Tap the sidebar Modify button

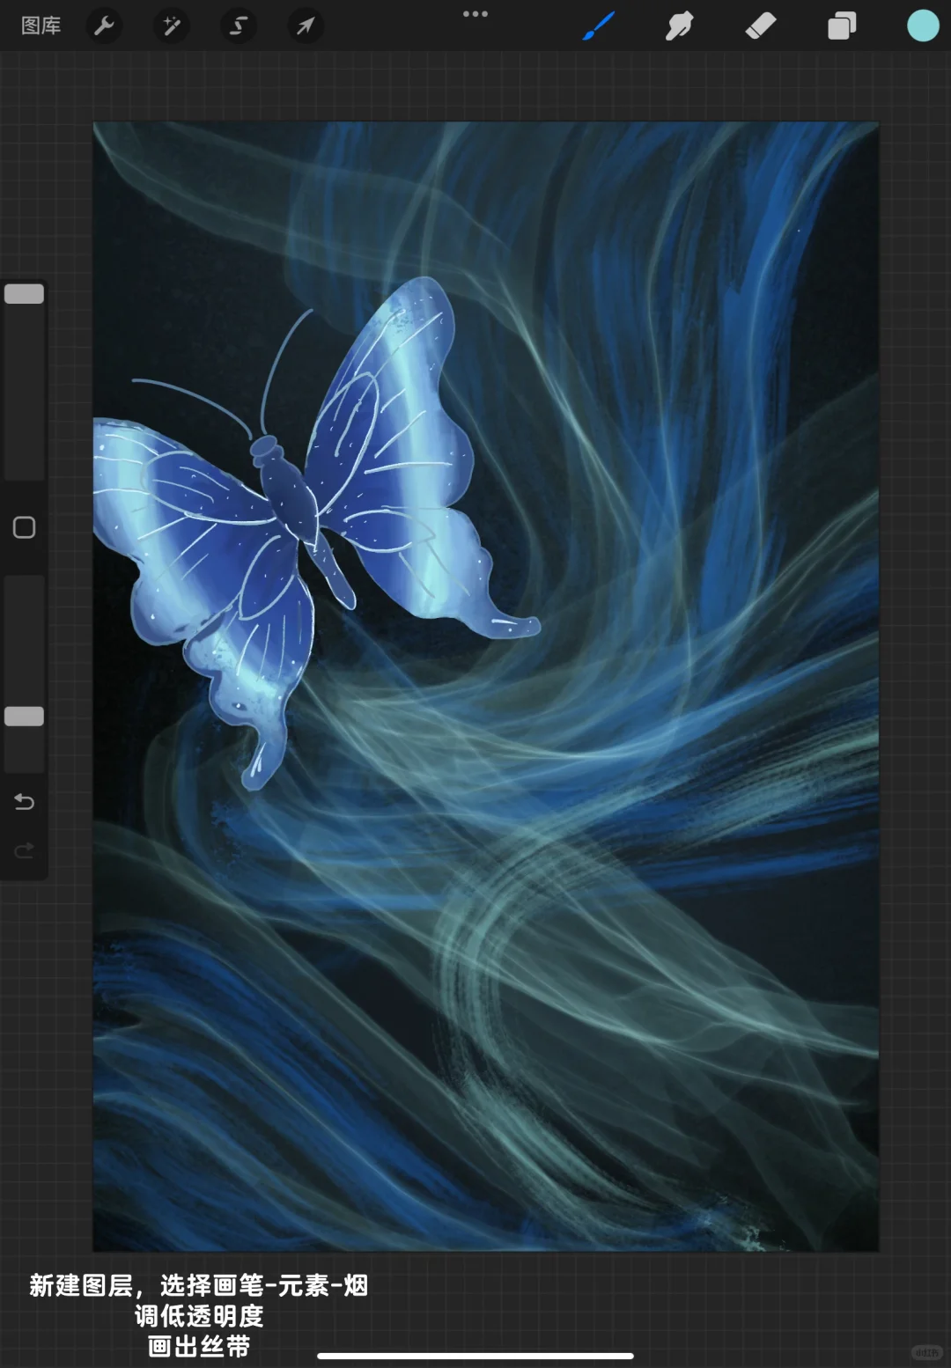pos(24,526)
